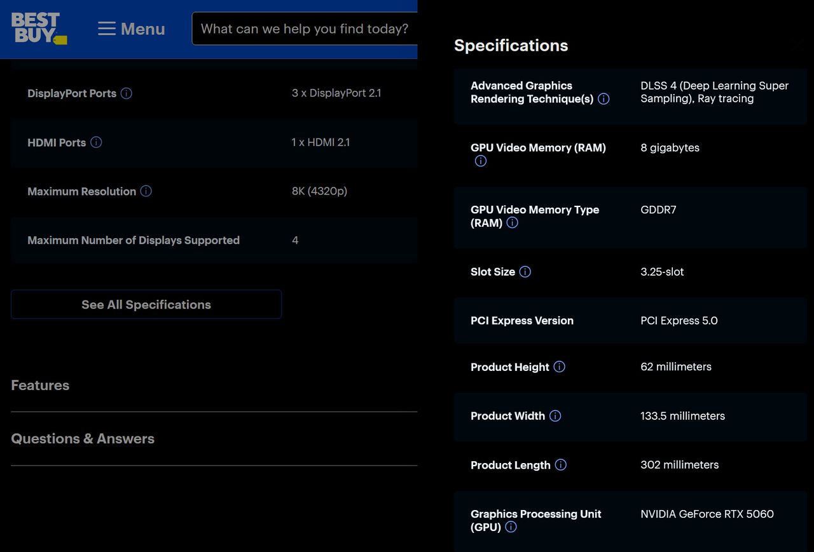814x552 pixels.
Task: Click the 'Product Height' label
Action: (x=510, y=367)
